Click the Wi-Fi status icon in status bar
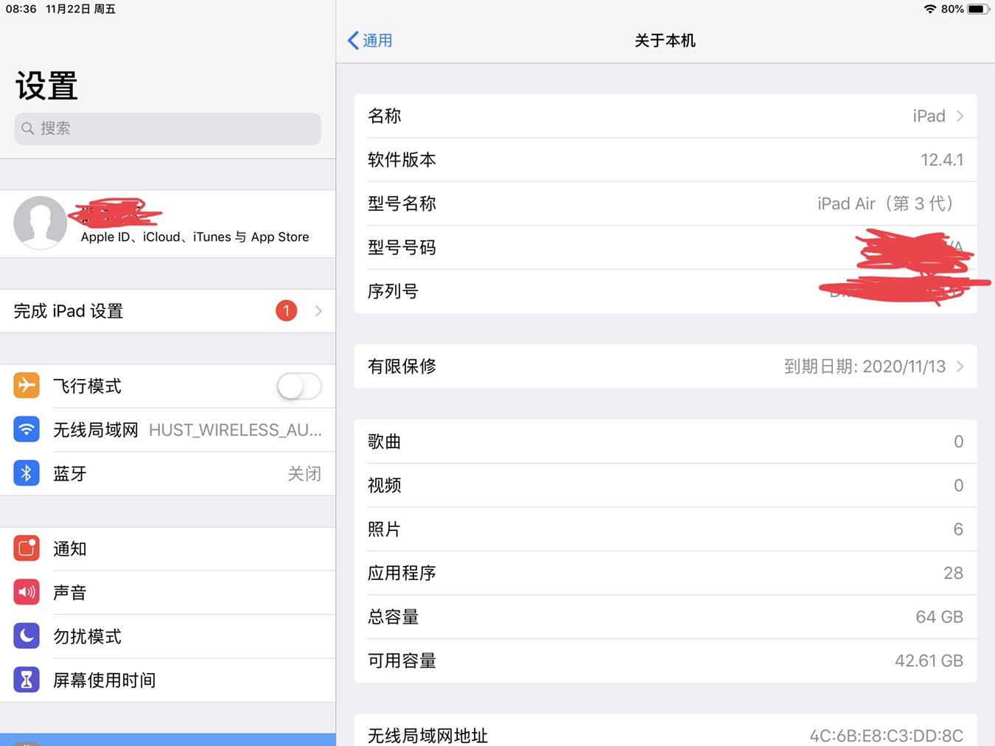 (x=930, y=9)
